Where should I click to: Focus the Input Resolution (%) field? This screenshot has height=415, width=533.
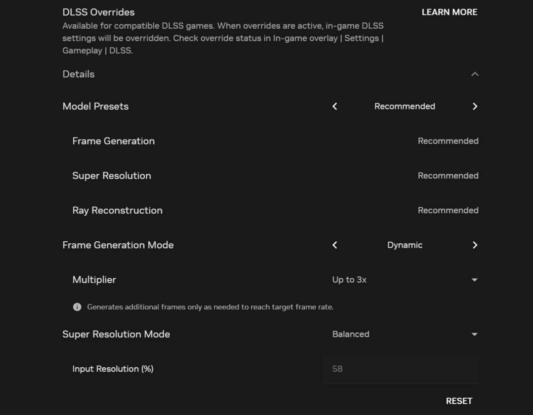tap(401, 369)
